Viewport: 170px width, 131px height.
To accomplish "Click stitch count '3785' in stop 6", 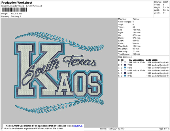I will (x=130, y=76).
